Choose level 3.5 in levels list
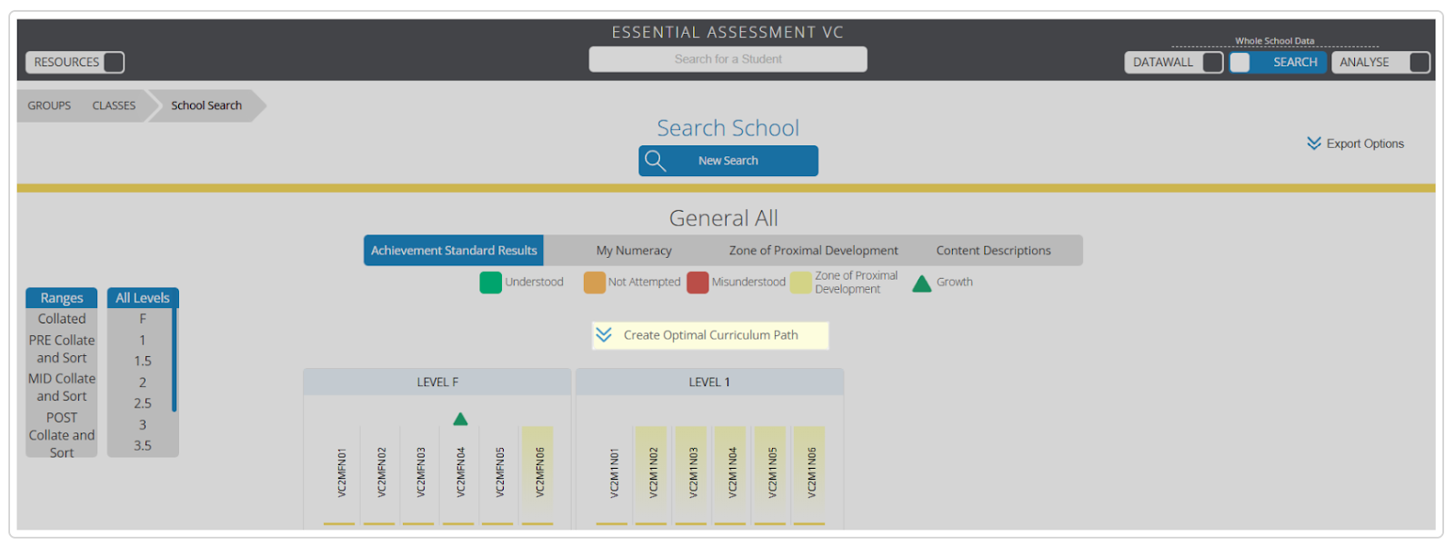1455x546 pixels. coord(143,445)
